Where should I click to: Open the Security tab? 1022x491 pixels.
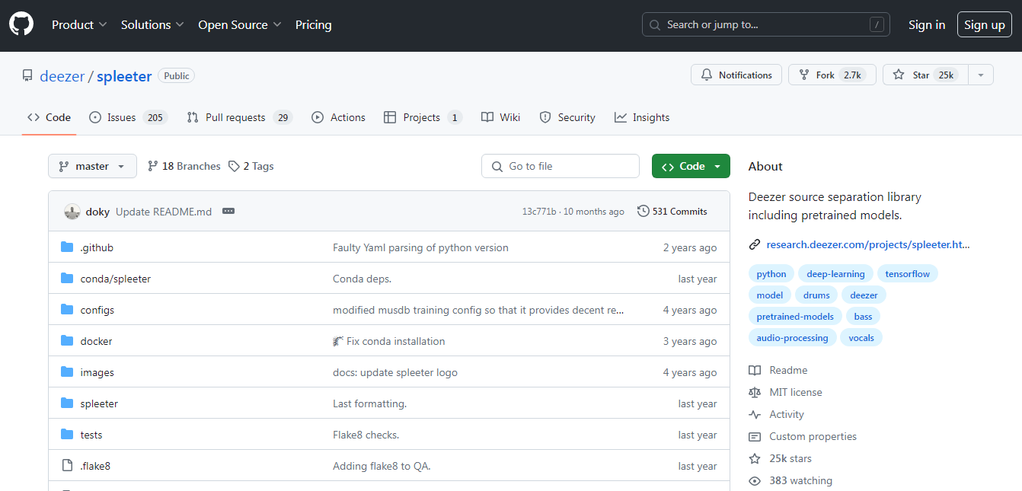coord(567,117)
